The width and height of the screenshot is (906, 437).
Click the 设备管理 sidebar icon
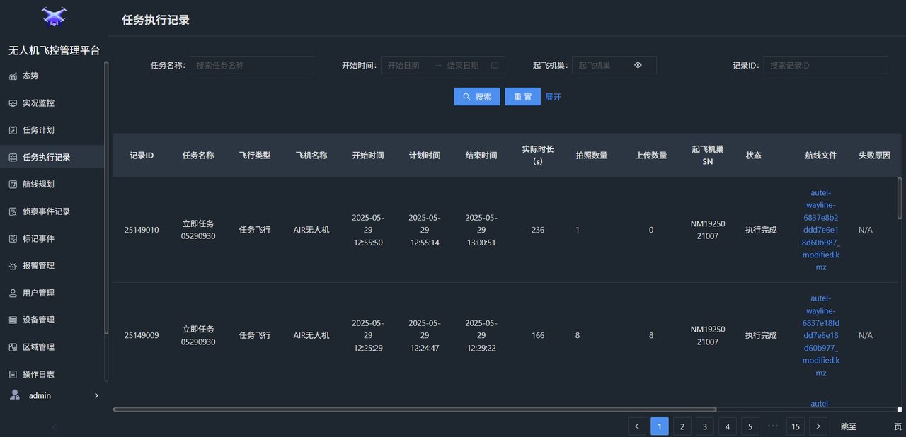13,320
